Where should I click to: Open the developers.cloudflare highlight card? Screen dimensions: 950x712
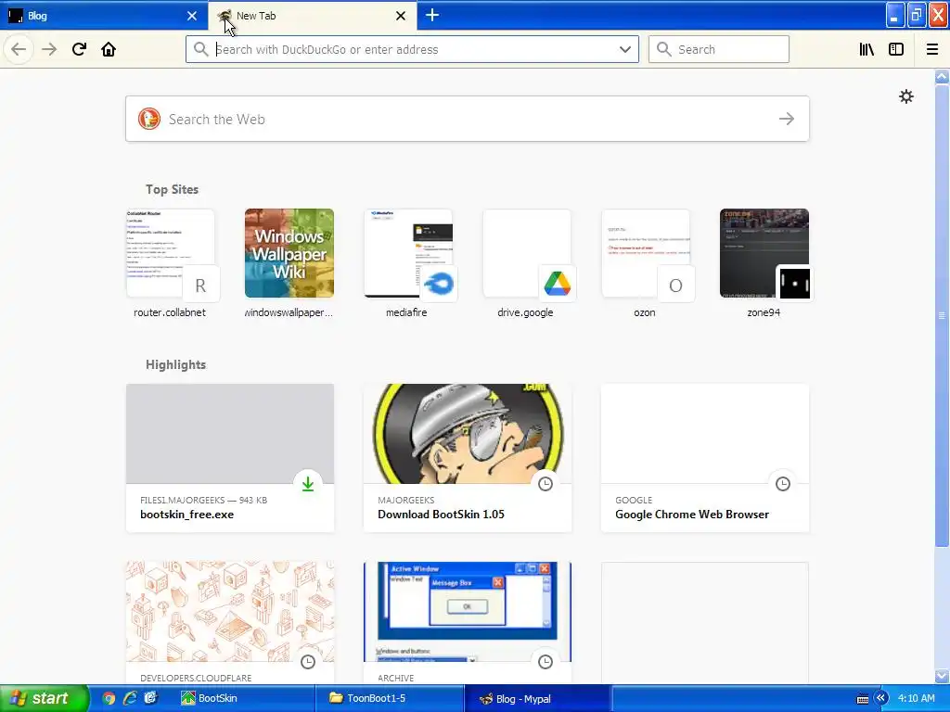click(x=230, y=623)
